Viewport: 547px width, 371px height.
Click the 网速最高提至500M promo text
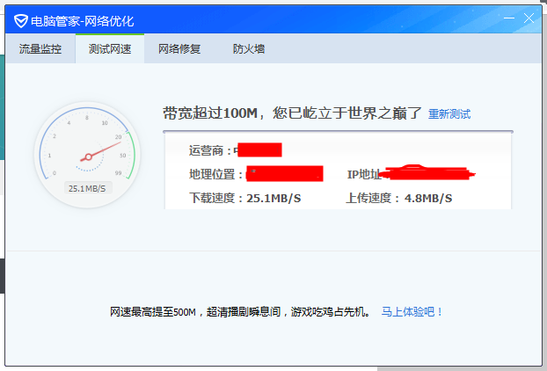(240, 311)
